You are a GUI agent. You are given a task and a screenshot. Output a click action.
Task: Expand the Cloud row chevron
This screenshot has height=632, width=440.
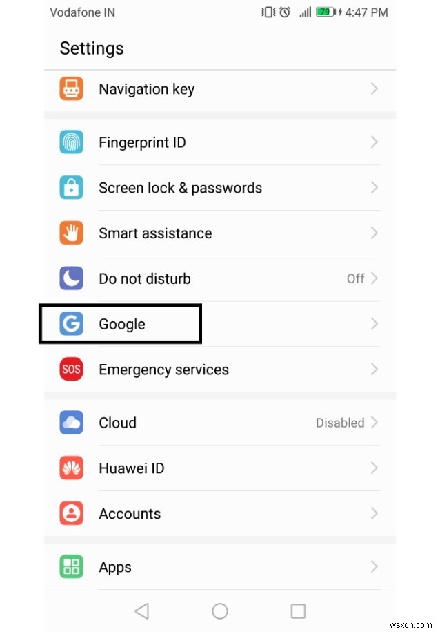point(374,423)
